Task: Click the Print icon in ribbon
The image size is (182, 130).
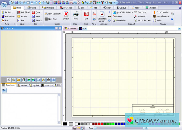Action: pos(76,14)
